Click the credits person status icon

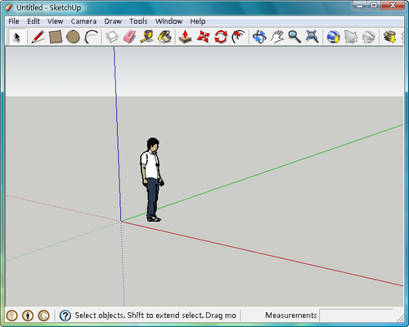(x=28, y=316)
